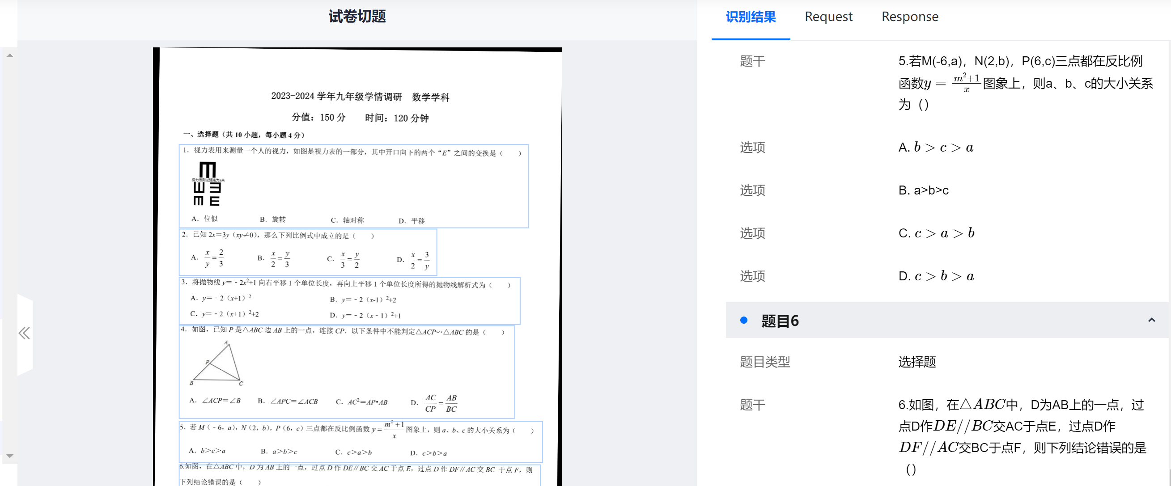Image resolution: width=1171 pixels, height=486 pixels.
Task: Click the triangle figure in question 4
Action: pyautogui.click(x=217, y=363)
